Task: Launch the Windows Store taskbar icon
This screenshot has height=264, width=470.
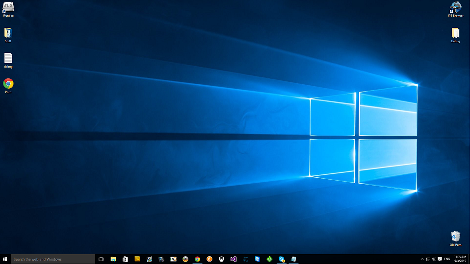Action: click(125, 259)
